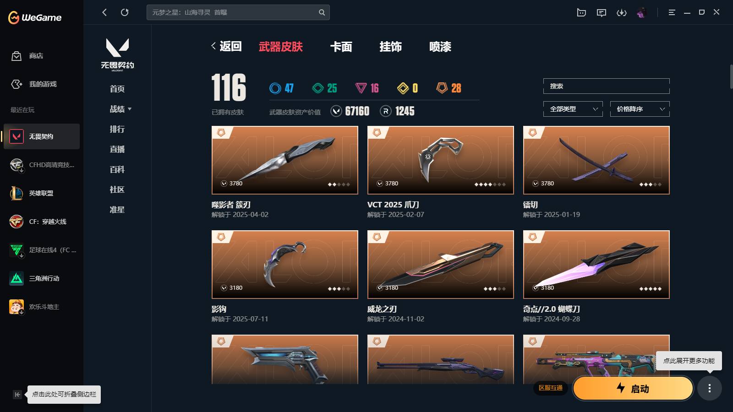Viewport: 733px width, 412px height.
Task: Open more functions three-dot button
Action: [x=710, y=389]
